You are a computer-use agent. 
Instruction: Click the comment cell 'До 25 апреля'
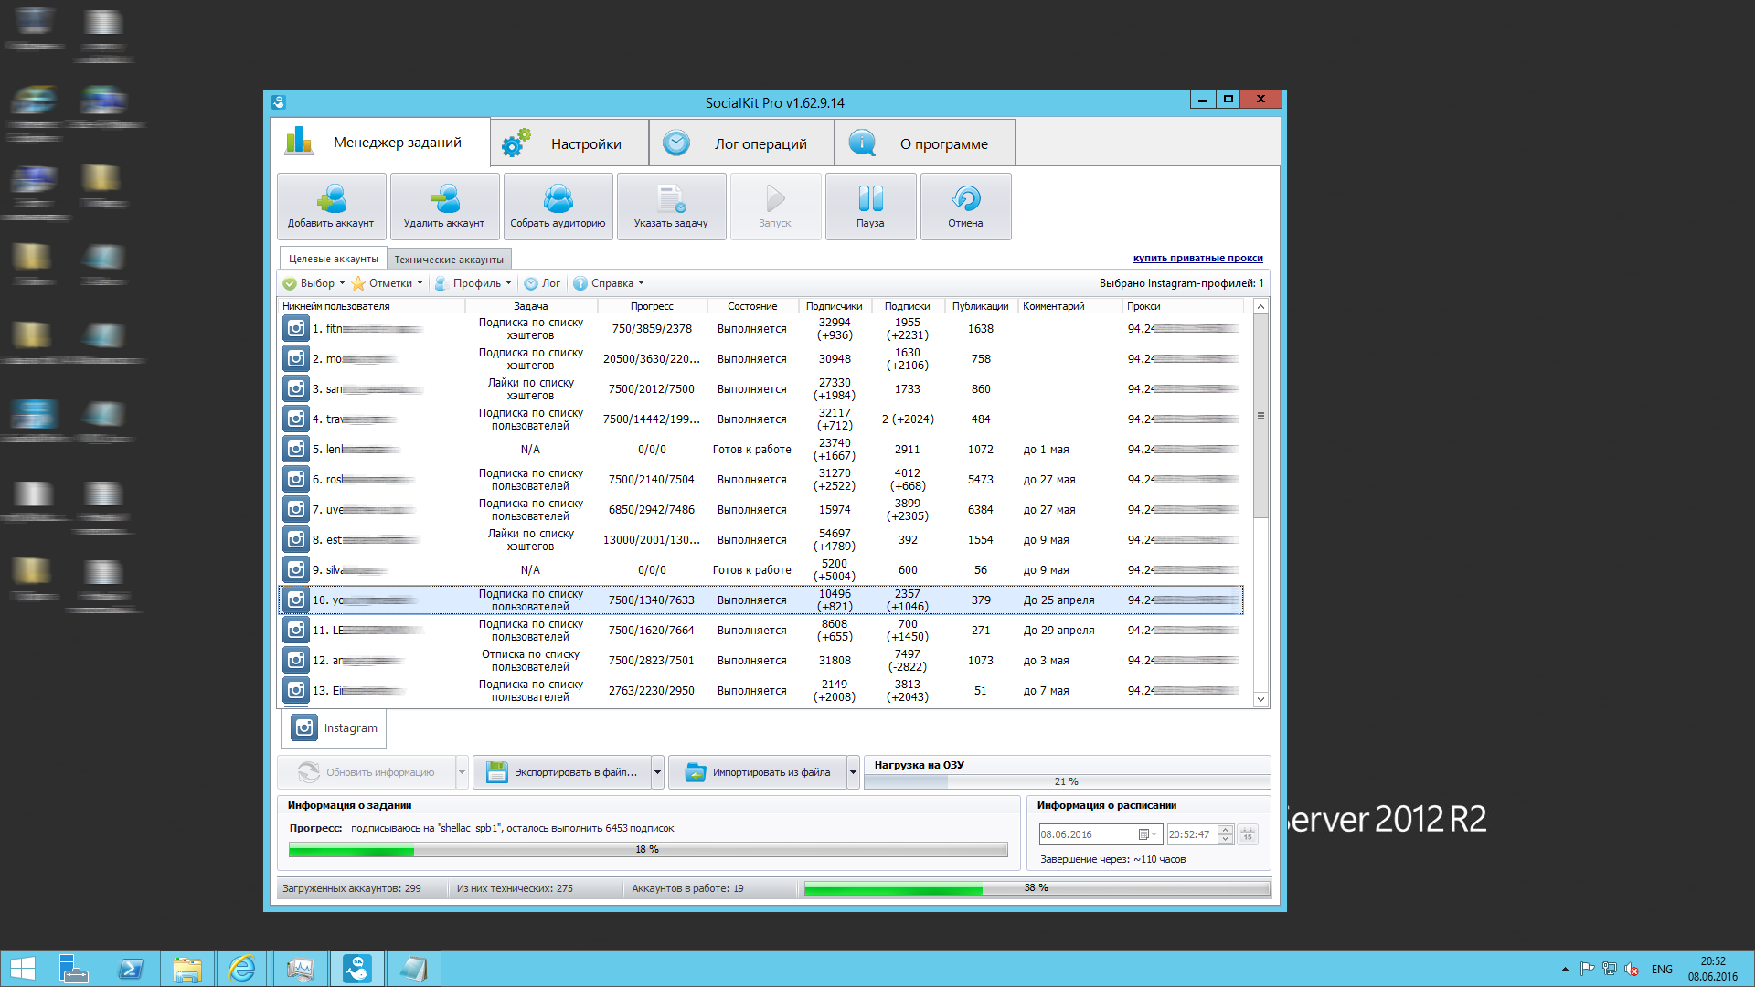1058,600
